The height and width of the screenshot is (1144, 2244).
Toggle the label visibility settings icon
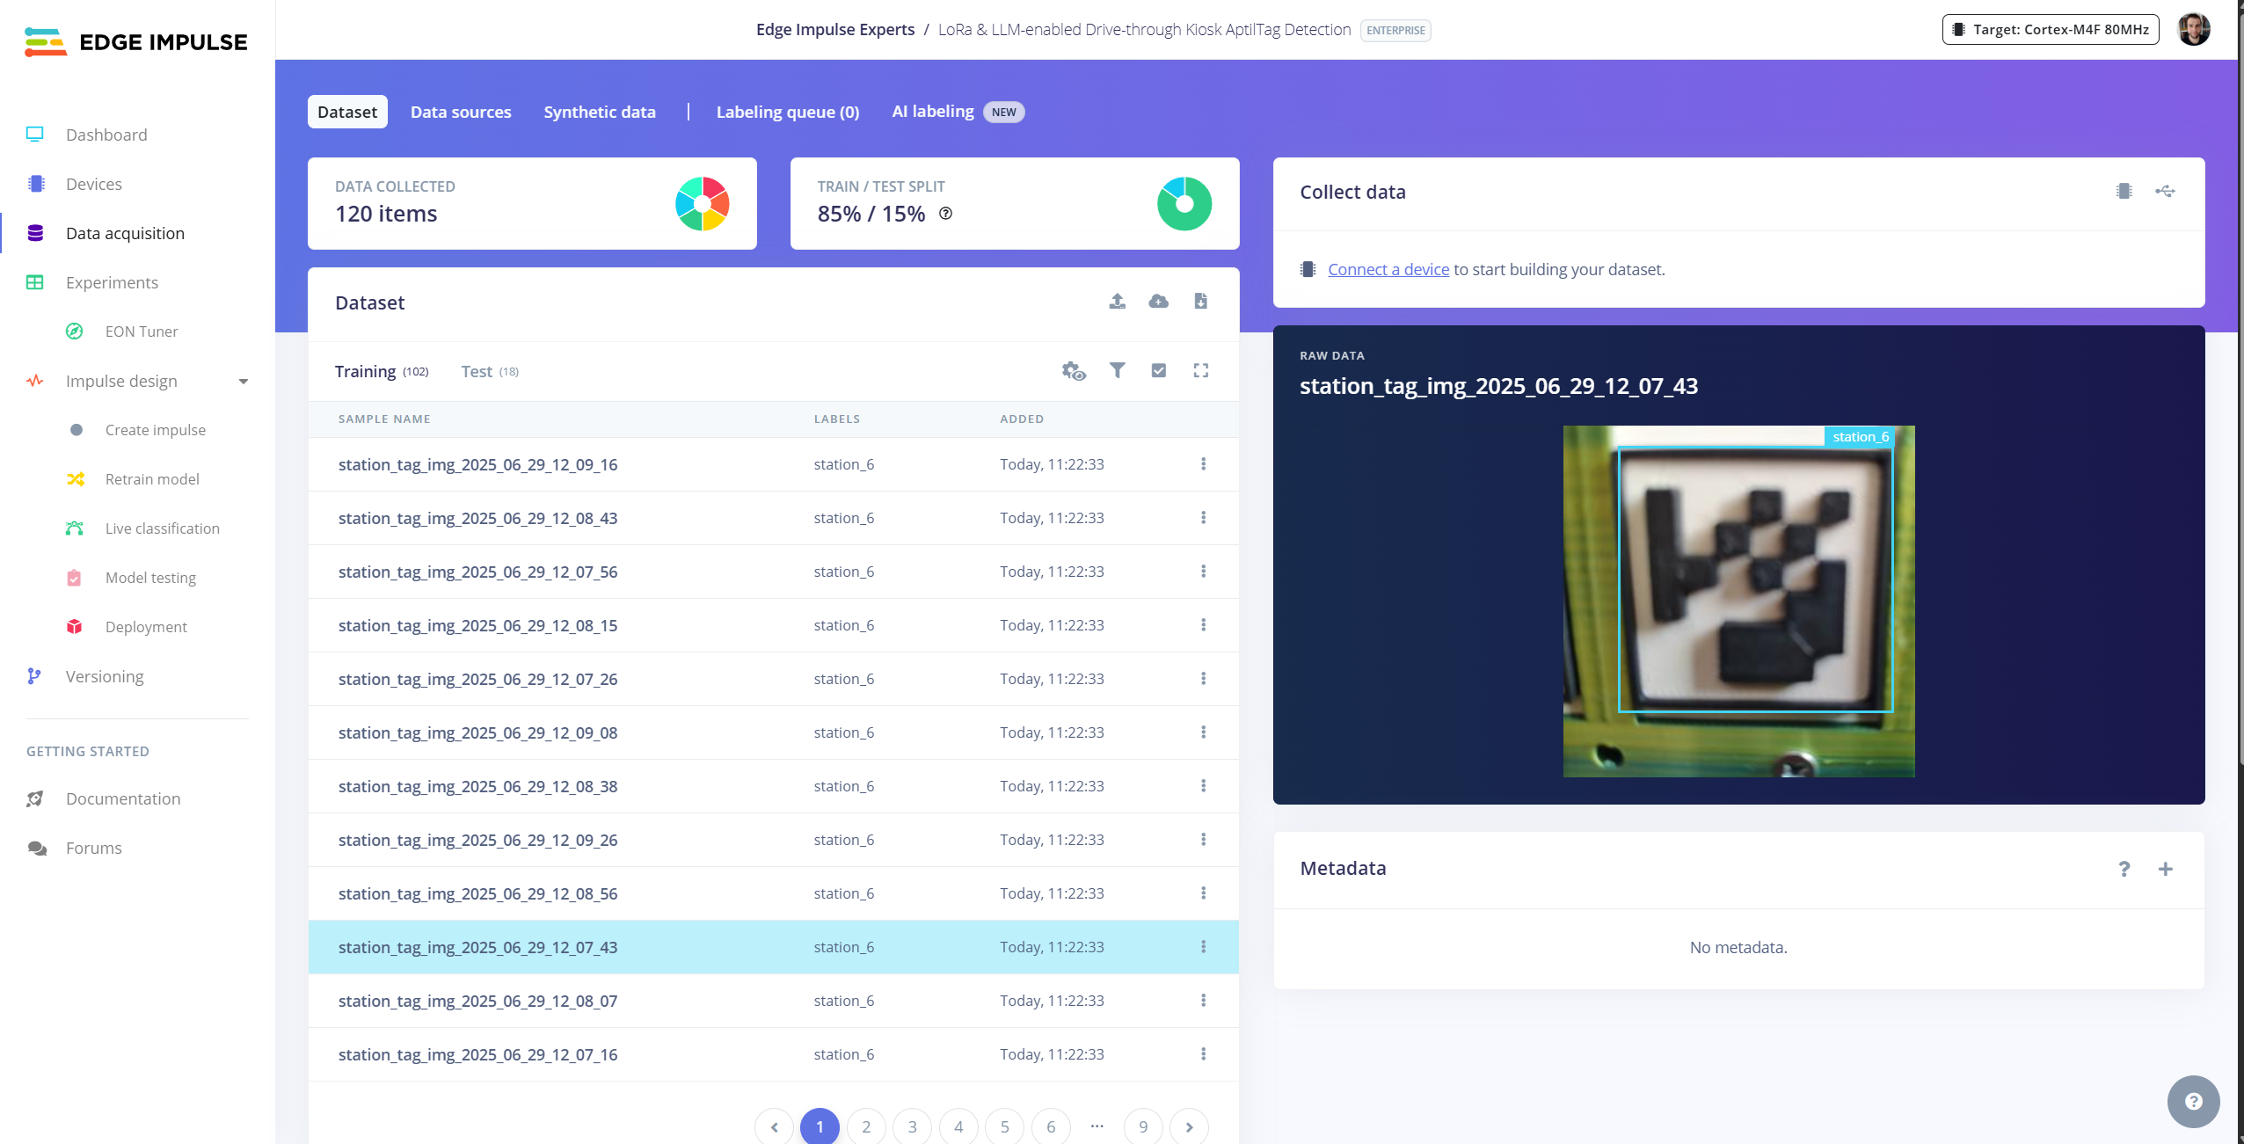tap(1073, 370)
